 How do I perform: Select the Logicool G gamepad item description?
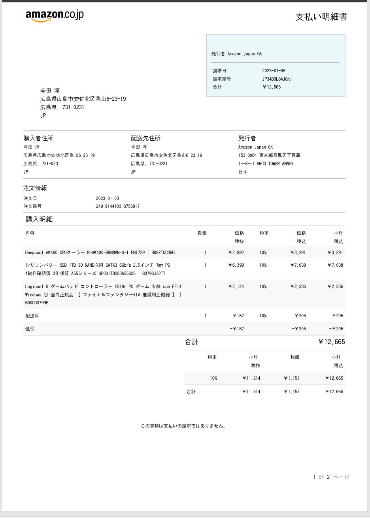pyautogui.click(x=103, y=294)
